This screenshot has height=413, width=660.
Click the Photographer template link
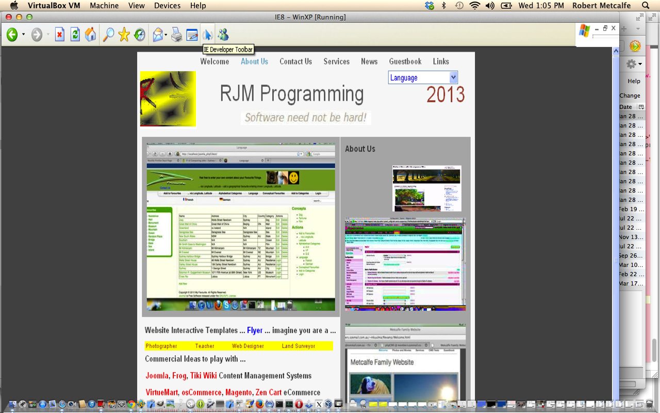click(x=161, y=346)
